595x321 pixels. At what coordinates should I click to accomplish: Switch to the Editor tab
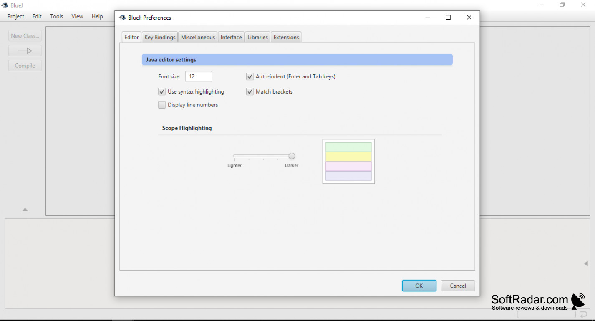131,37
